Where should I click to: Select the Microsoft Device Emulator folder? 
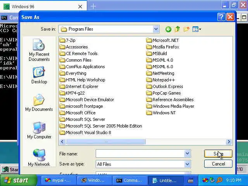point(87,100)
